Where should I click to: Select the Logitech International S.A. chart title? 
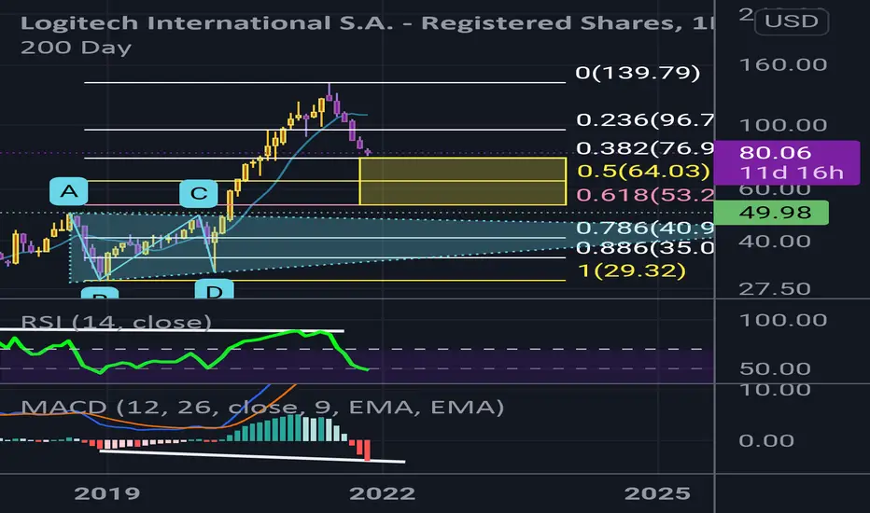367,23
